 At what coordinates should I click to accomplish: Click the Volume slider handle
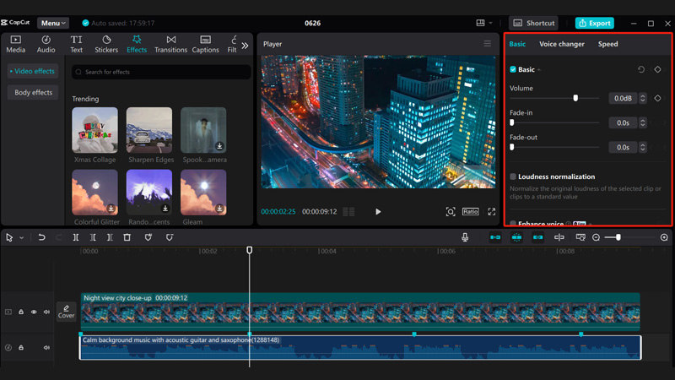coord(575,98)
